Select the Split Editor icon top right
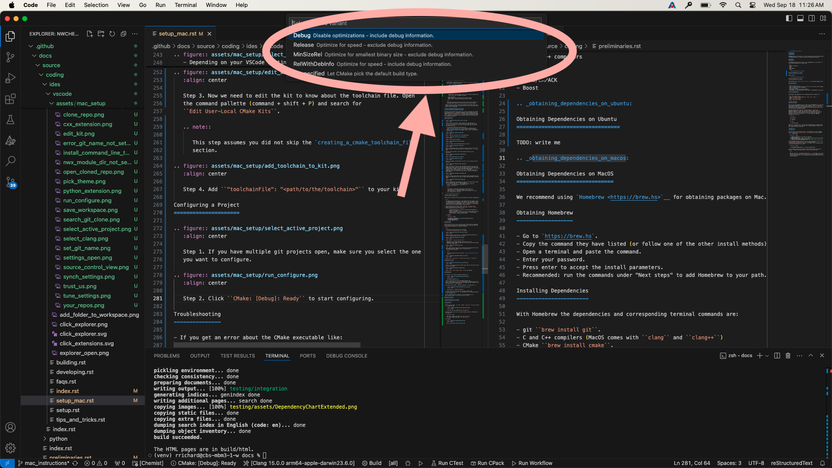The image size is (832, 468). [x=812, y=19]
